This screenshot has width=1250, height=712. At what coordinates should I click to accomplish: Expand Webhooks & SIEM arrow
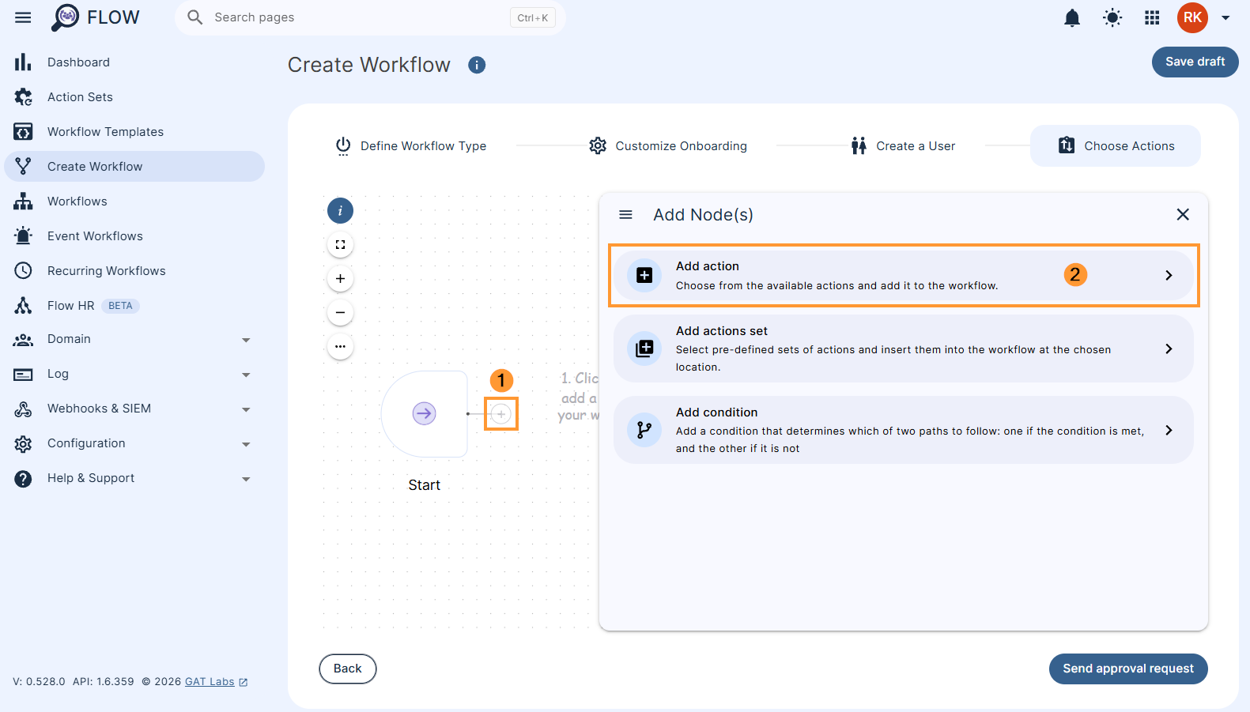click(x=246, y=409)
